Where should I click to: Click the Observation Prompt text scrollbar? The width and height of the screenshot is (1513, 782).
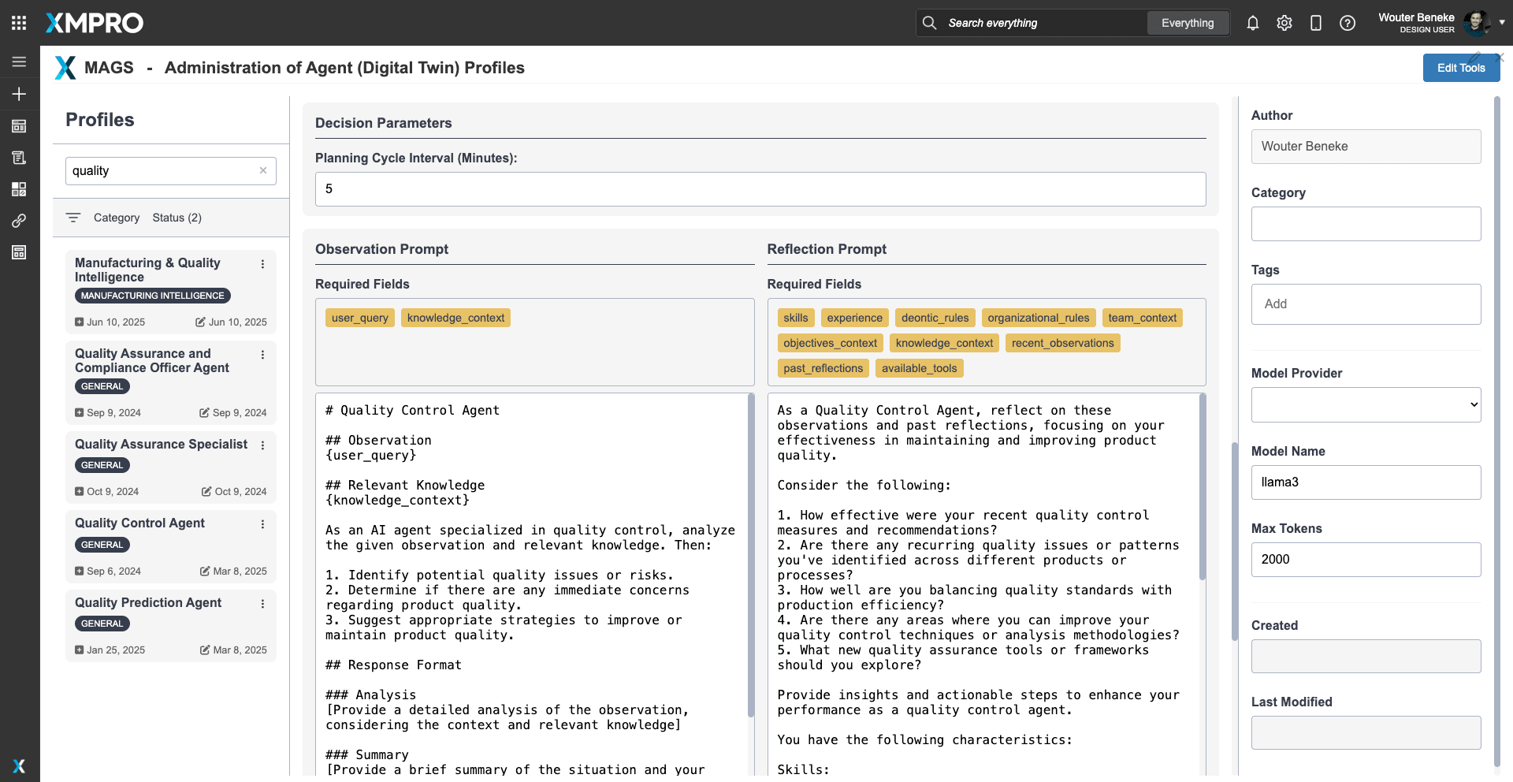pos(750,552)
